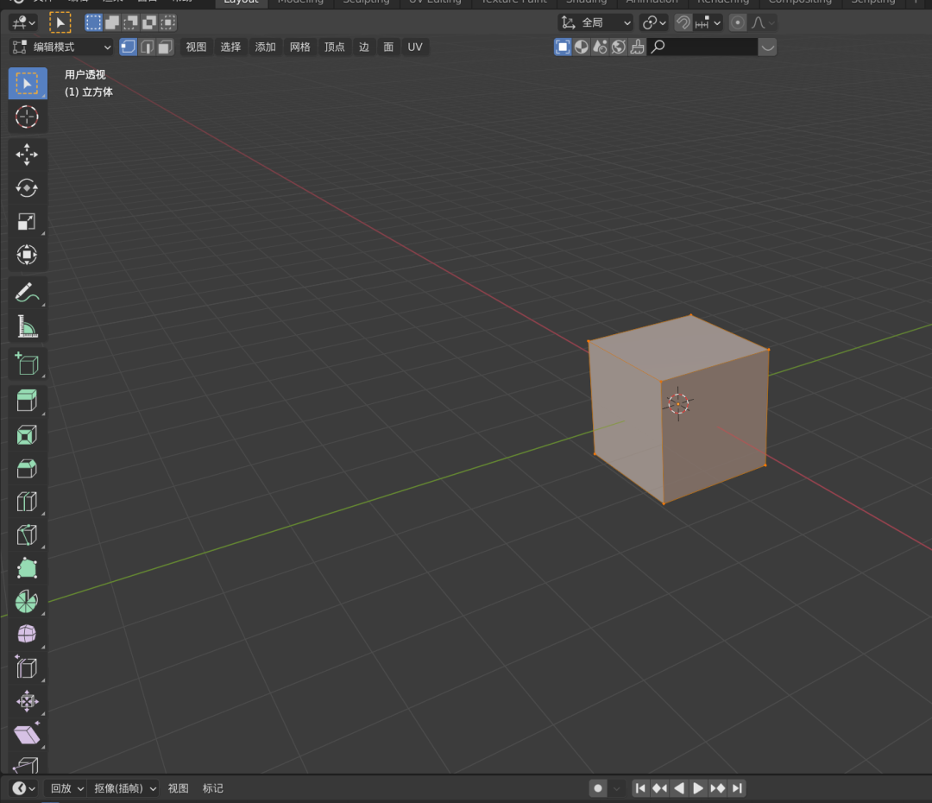This screenshot has height=803, width=932.
Task: Toggle snapping magnet on
Action: (x=683, y=22)
